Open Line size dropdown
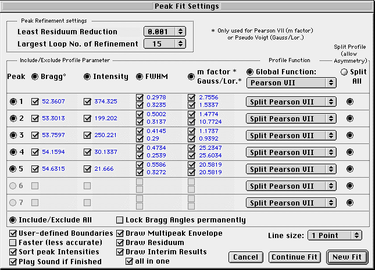The image size is (375, 270). tap(335, 235)
